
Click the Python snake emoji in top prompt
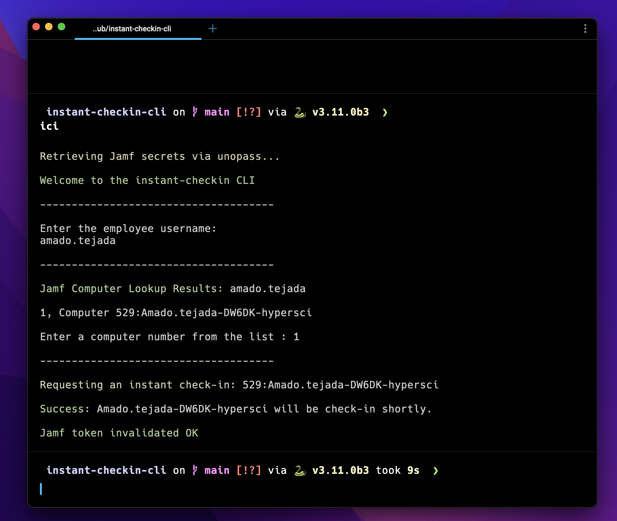(x=300, y=112)
